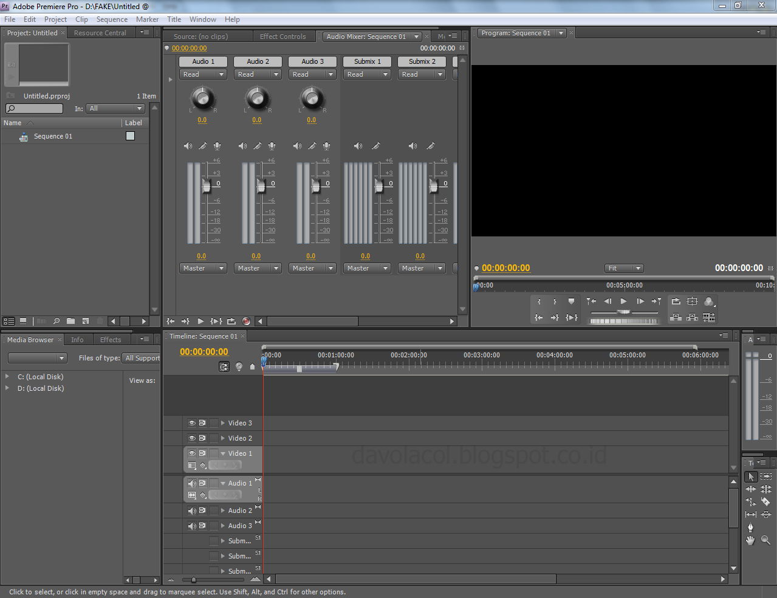Expand the C: (Local Disk) tree node
The height and width of the screenshot is (598, 777).
tap(7, 377)
